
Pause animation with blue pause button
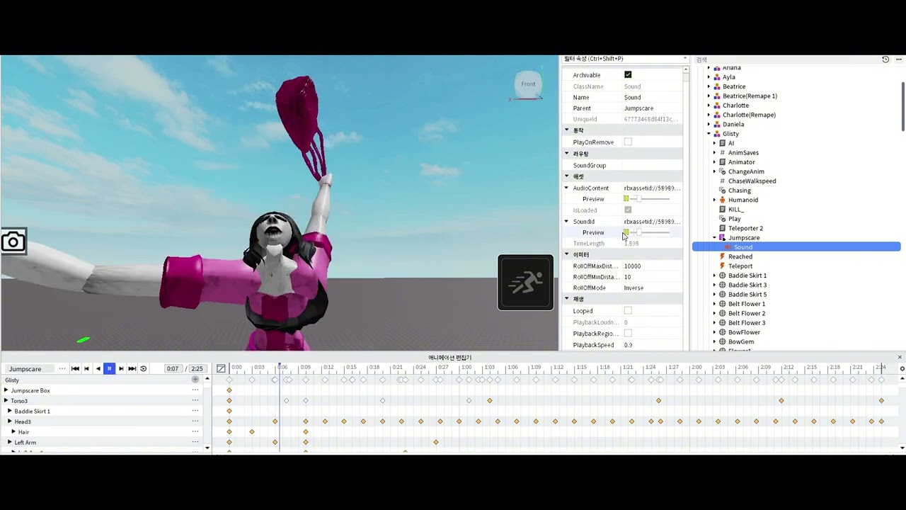(x=109, y=368)
